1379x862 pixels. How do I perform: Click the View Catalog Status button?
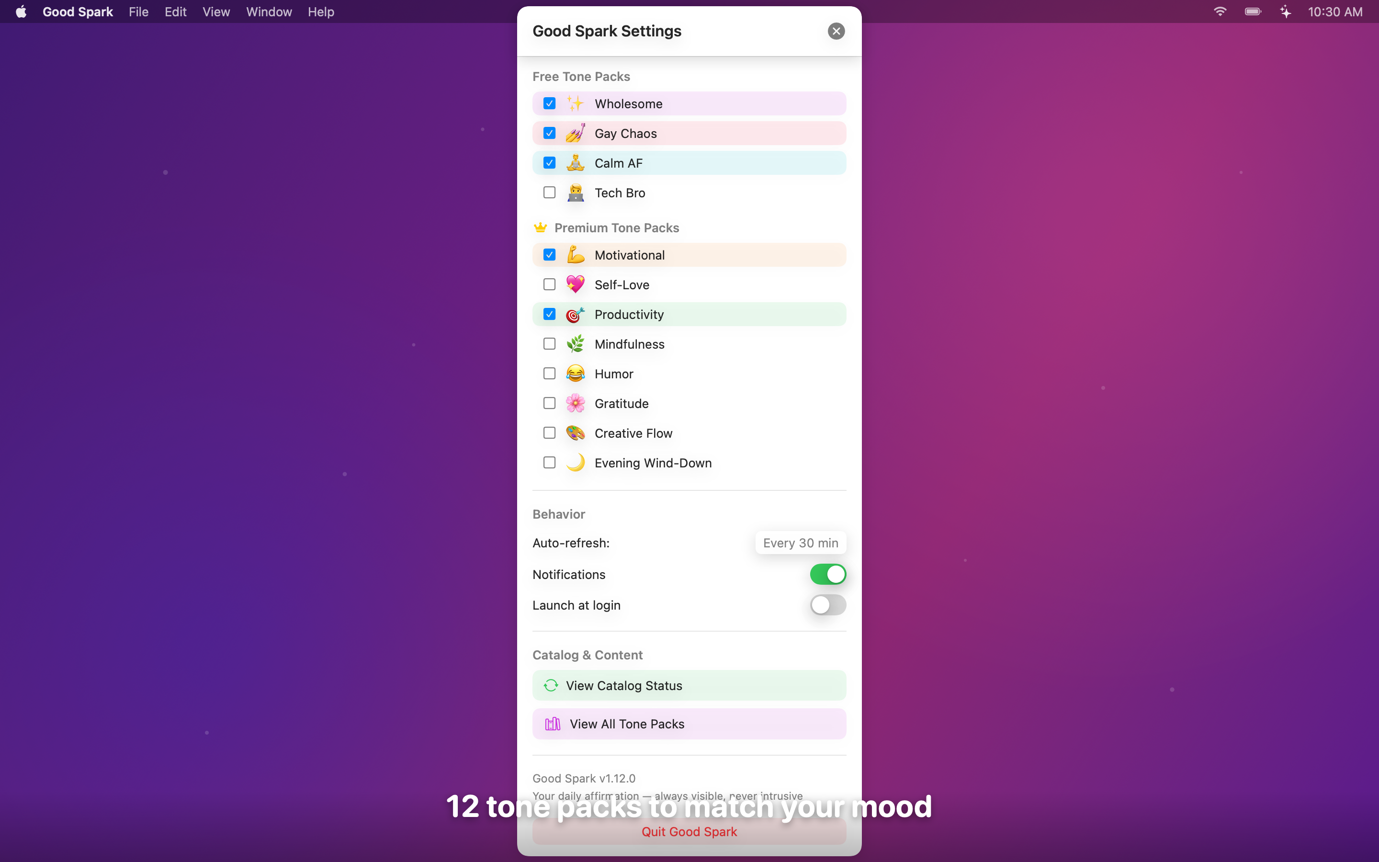click(689, 685)
